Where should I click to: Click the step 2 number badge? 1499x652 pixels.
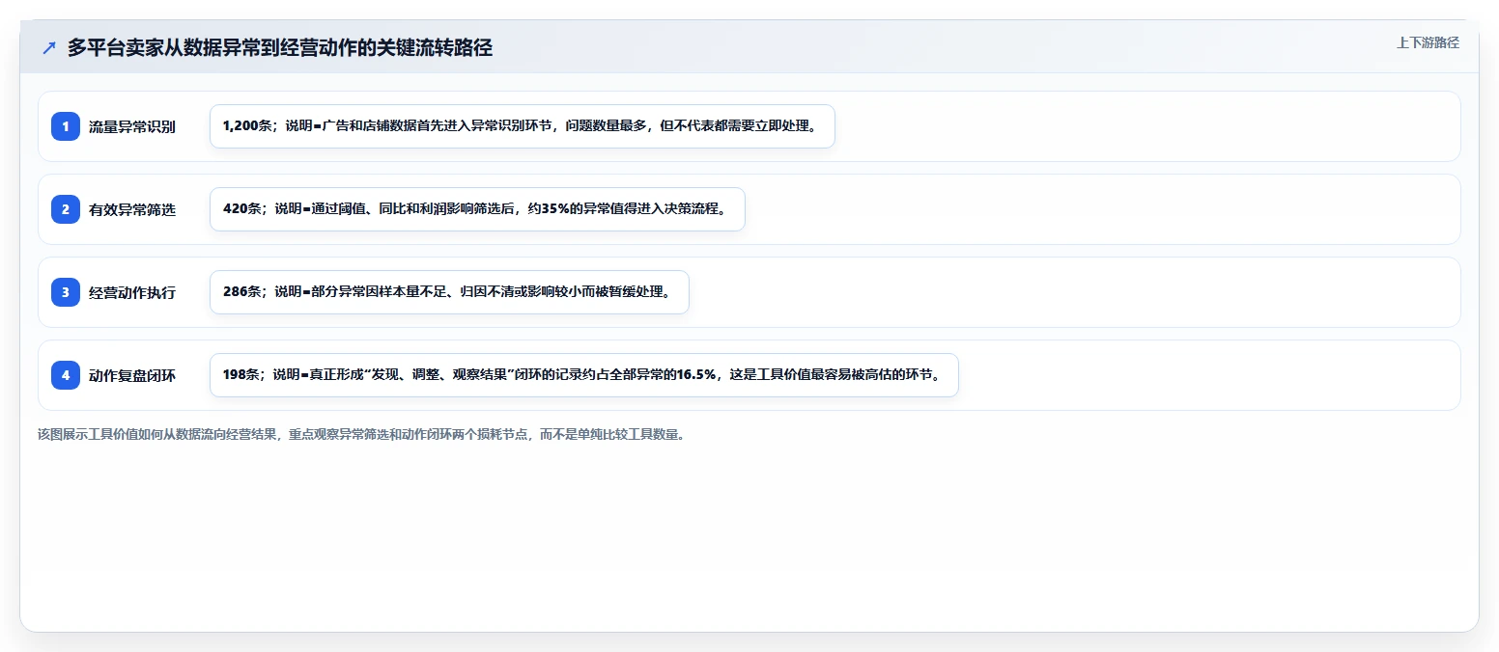coord(66,209)
